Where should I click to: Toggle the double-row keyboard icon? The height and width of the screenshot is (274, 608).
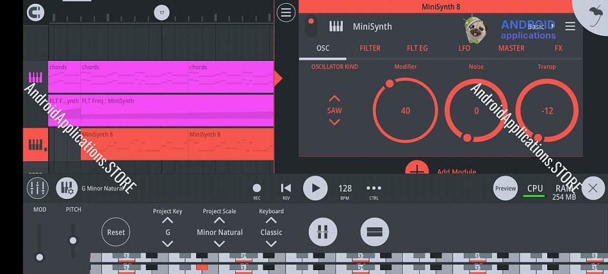(374, 232)
